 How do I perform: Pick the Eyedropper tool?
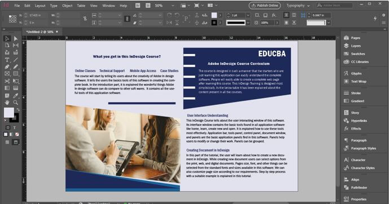point(16,96)
